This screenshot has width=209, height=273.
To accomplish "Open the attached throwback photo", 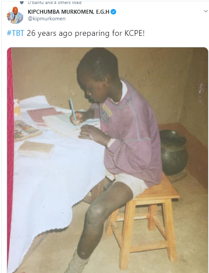I will [x=107, y=160].
